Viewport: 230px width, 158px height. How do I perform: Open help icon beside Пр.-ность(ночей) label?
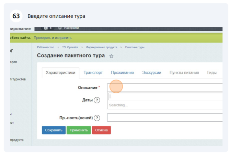pyautogui.click(x=97, y=118)
